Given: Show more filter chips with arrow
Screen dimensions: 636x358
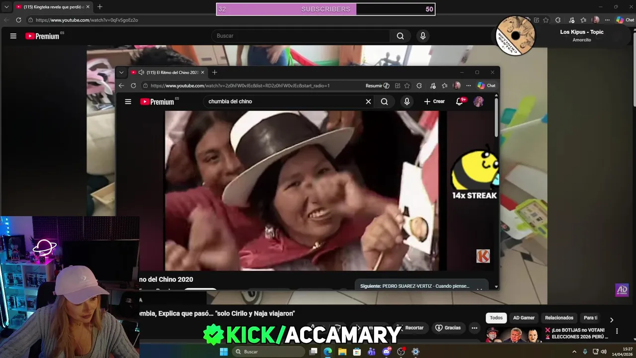Looking at the screenshot, I should [x=612, y=320].
